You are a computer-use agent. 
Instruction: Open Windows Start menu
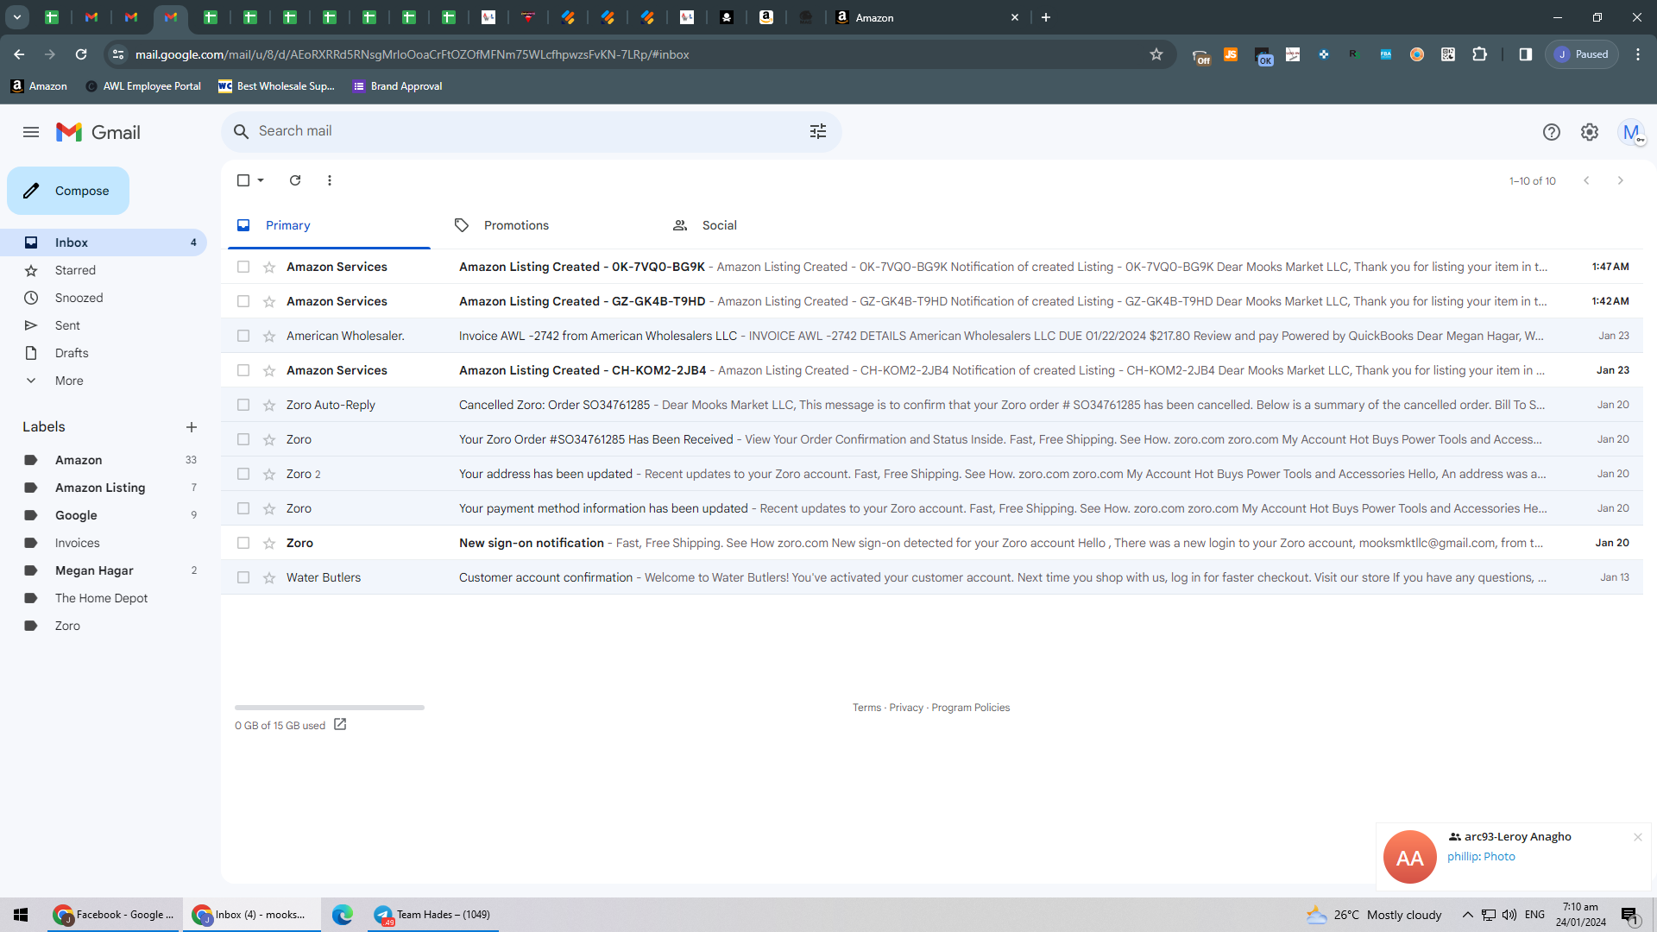21,915
